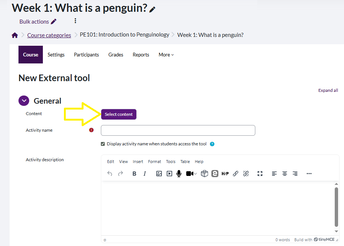Open the More dropdown in course navigation
The width and height of the screenshot is (344, 246).
pos(166,55)
